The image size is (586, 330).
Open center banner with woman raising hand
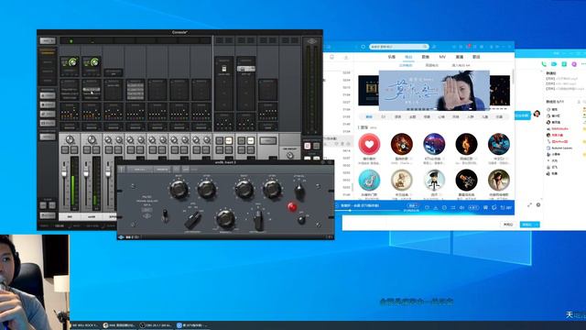pyautogui.click(x=434, y=90)
